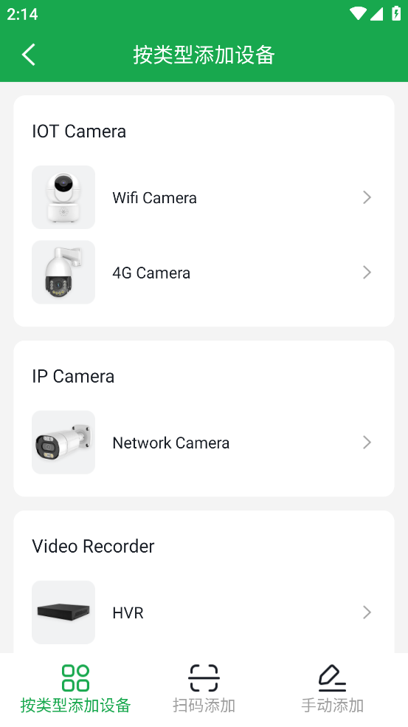
Task: Tap the battery icon in status bar
Action: click(x=396, y=13)
